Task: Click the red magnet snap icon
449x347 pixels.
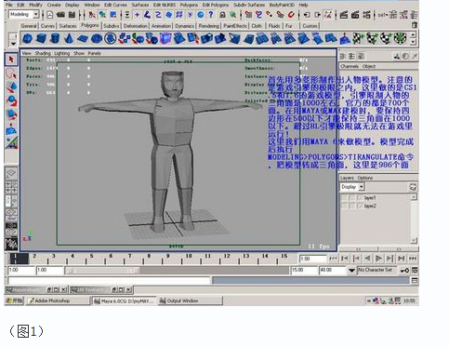Action: point(291,15)
